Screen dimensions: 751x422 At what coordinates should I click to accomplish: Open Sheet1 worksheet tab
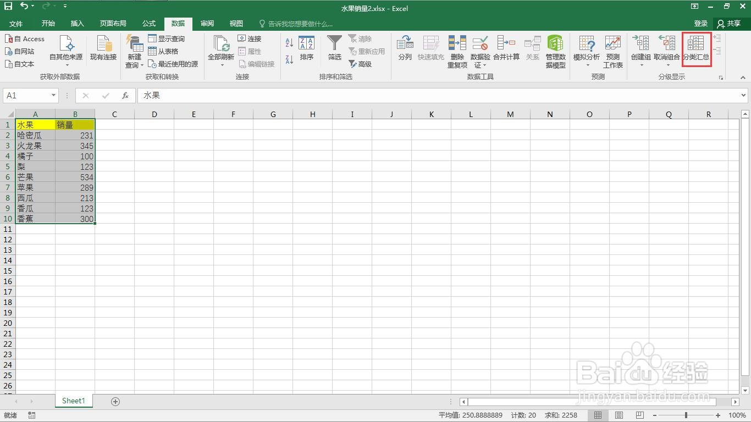(74, 401)
